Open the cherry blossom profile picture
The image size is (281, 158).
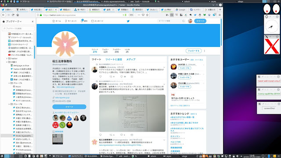pos(65,44)
